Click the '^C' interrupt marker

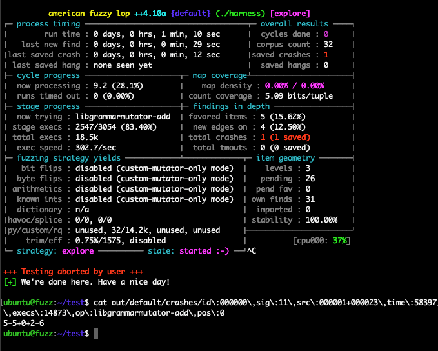pyautogui.click(x=252, y=251)
